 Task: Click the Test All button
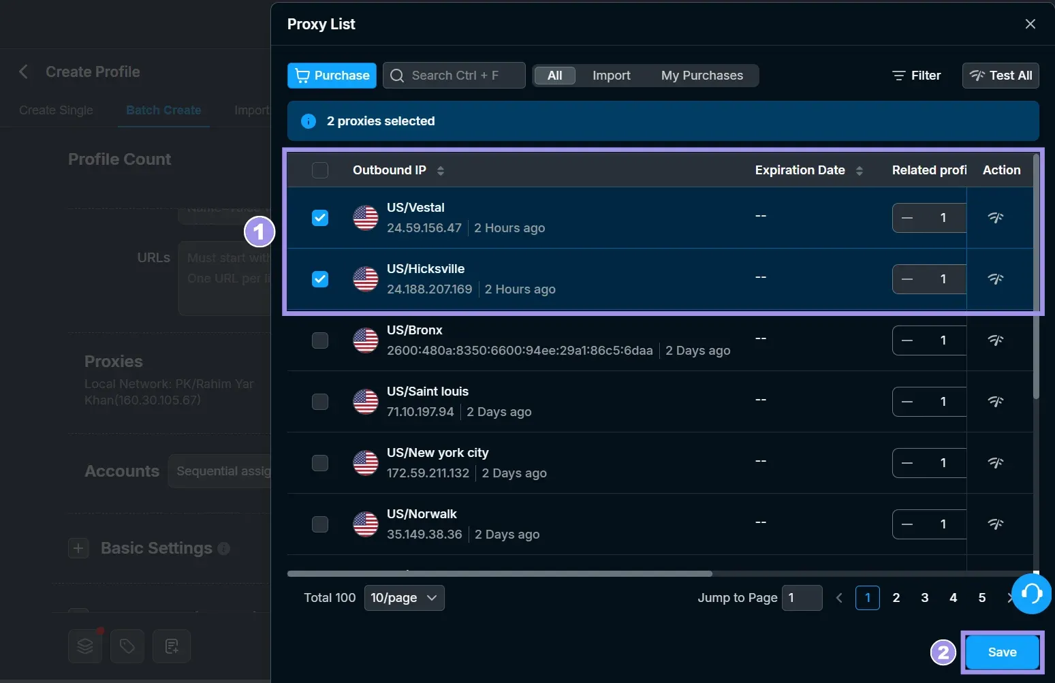click(1001, 76)
